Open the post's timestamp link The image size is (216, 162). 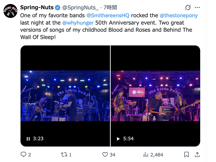(x=110, y=8)
